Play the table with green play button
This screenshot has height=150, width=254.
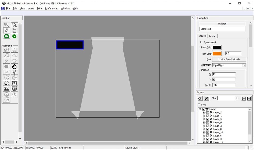tap(14, 36)
